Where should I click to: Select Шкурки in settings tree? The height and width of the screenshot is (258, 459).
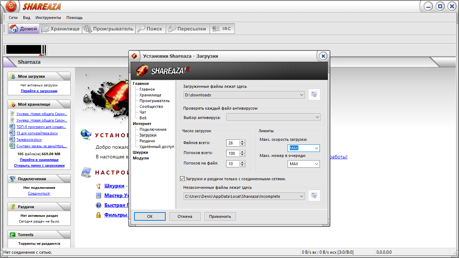pos(140,152)
